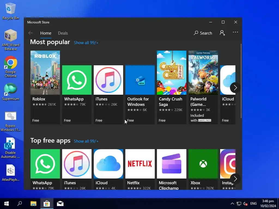
Task: Go to next page of Most popular apps
Action: point(235,87)
